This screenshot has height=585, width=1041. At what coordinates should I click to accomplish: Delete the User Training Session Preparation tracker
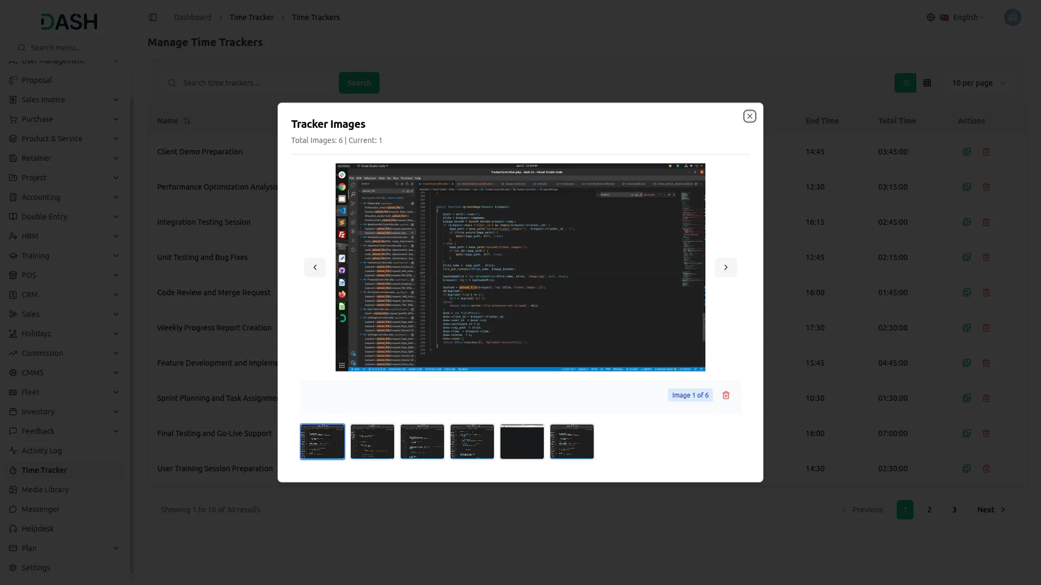pos(986,469)
